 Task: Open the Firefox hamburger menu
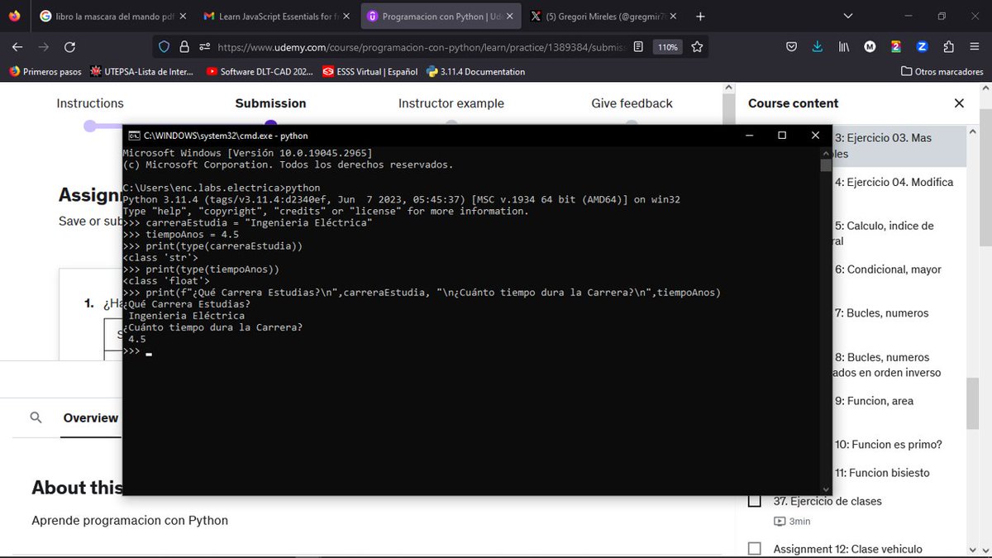click(975, 47)
